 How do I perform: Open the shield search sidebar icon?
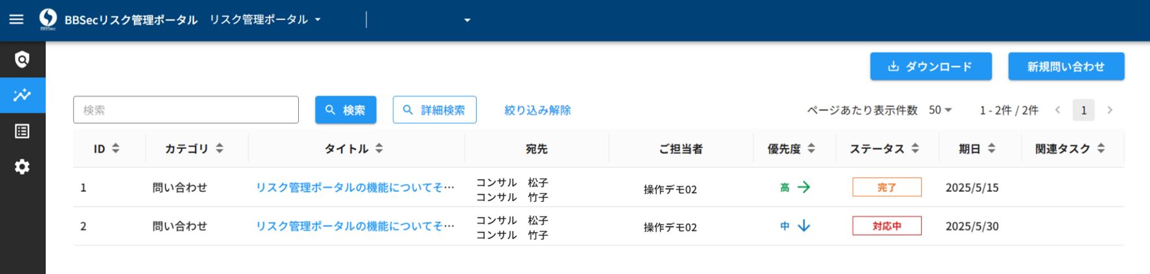[x=22, y=60]
